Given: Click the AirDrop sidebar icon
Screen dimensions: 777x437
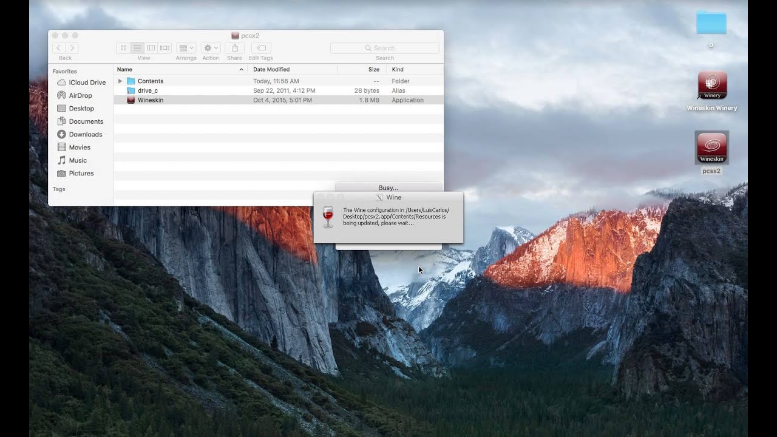Looking at the screenshot, I should click(61, 95).
